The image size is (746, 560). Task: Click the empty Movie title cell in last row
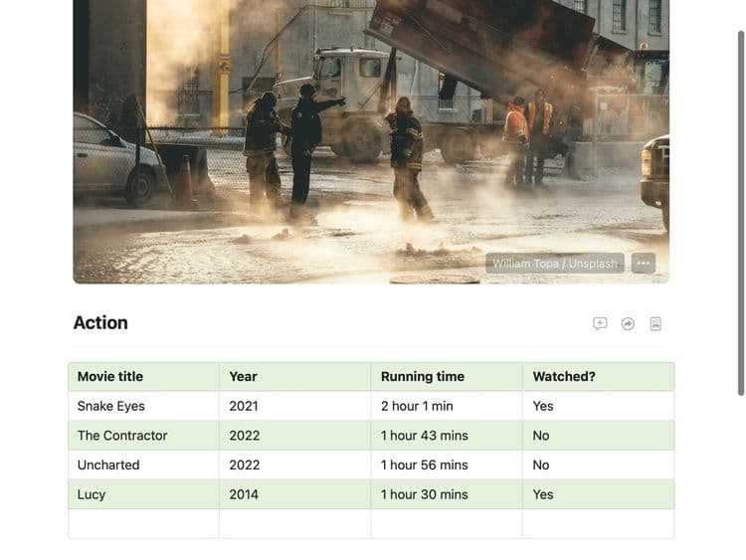tap(143, 524)
